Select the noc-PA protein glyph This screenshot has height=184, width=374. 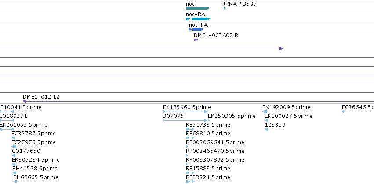(x=196, y=29)
